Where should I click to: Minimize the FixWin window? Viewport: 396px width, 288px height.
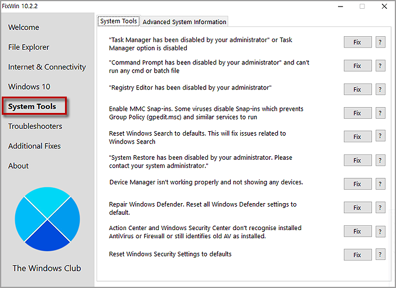tap(340, 6)
